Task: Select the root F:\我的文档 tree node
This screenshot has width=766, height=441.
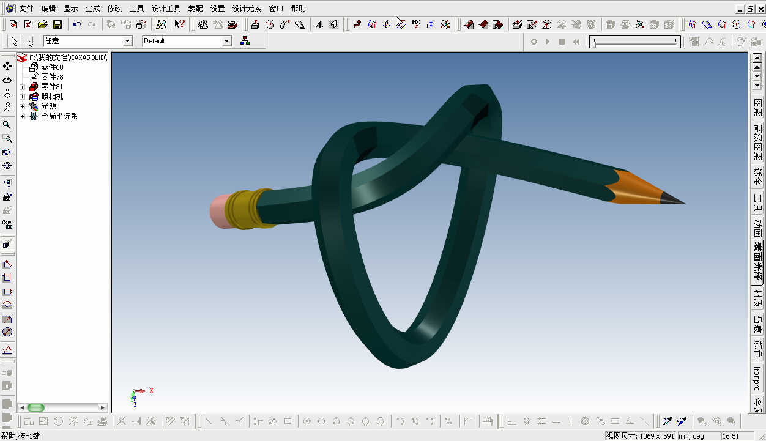Action: pos(68,57)
